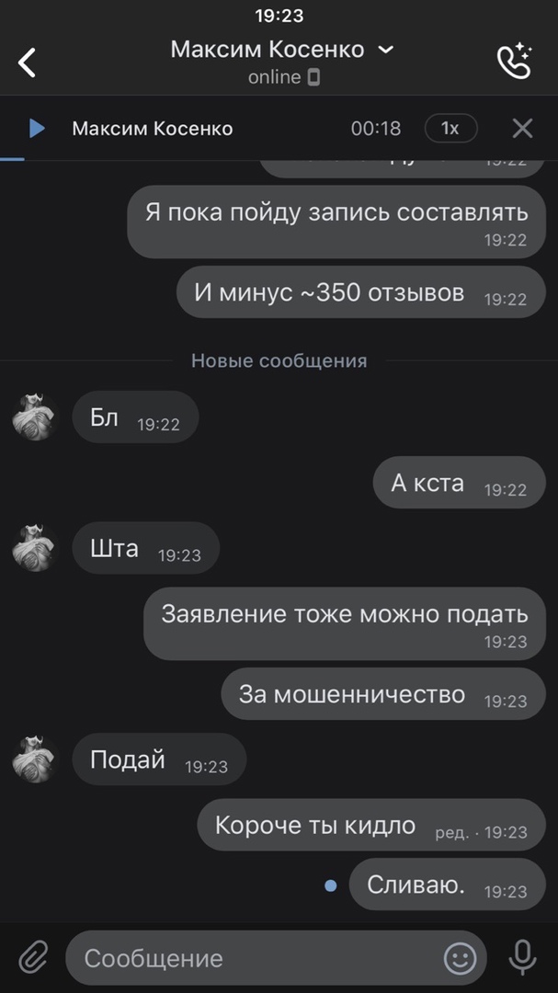Open avatar next to the Подай message
This screenshot has height=993, width=558.
point(36,759)
